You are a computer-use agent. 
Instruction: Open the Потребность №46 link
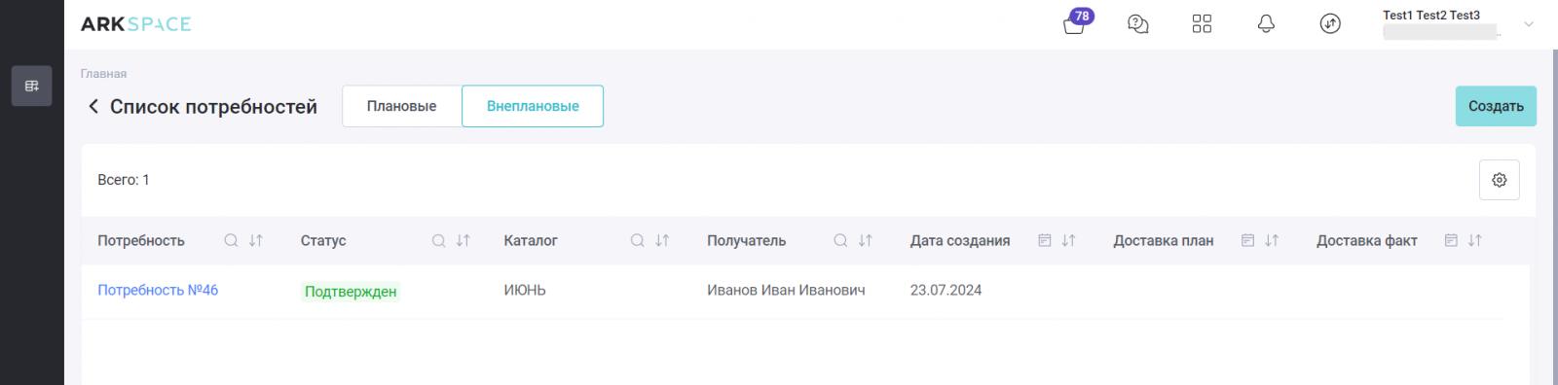tap(158, 290)
